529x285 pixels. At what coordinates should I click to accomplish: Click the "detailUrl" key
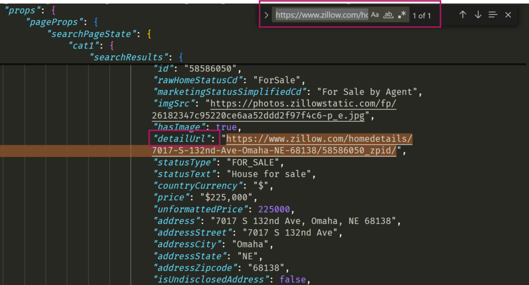pyautogui.click(x=182, y=138)
